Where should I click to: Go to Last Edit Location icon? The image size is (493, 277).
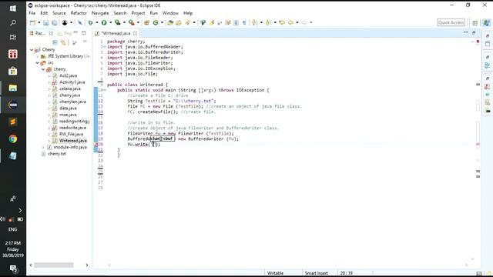click(x=282, y=22)
